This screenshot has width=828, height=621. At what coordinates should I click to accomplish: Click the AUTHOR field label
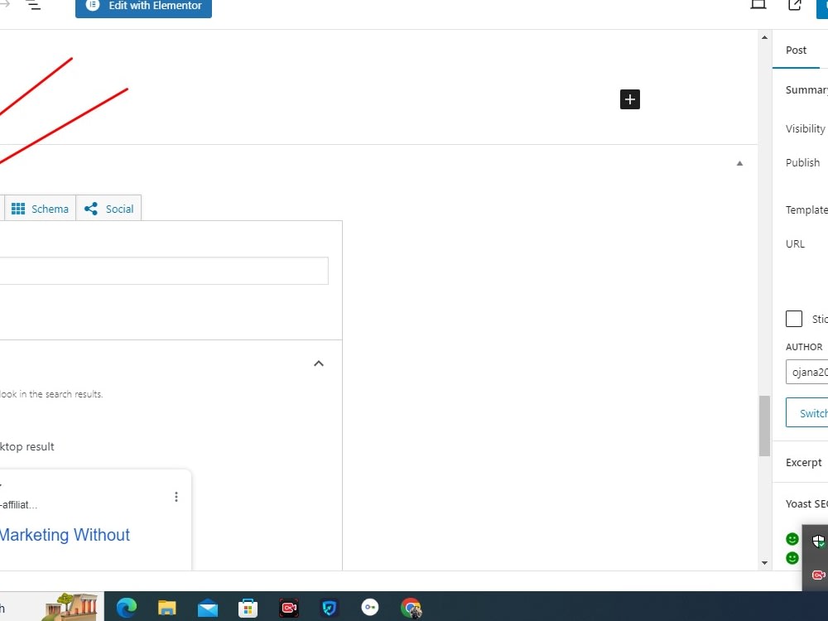coord(804,347)
